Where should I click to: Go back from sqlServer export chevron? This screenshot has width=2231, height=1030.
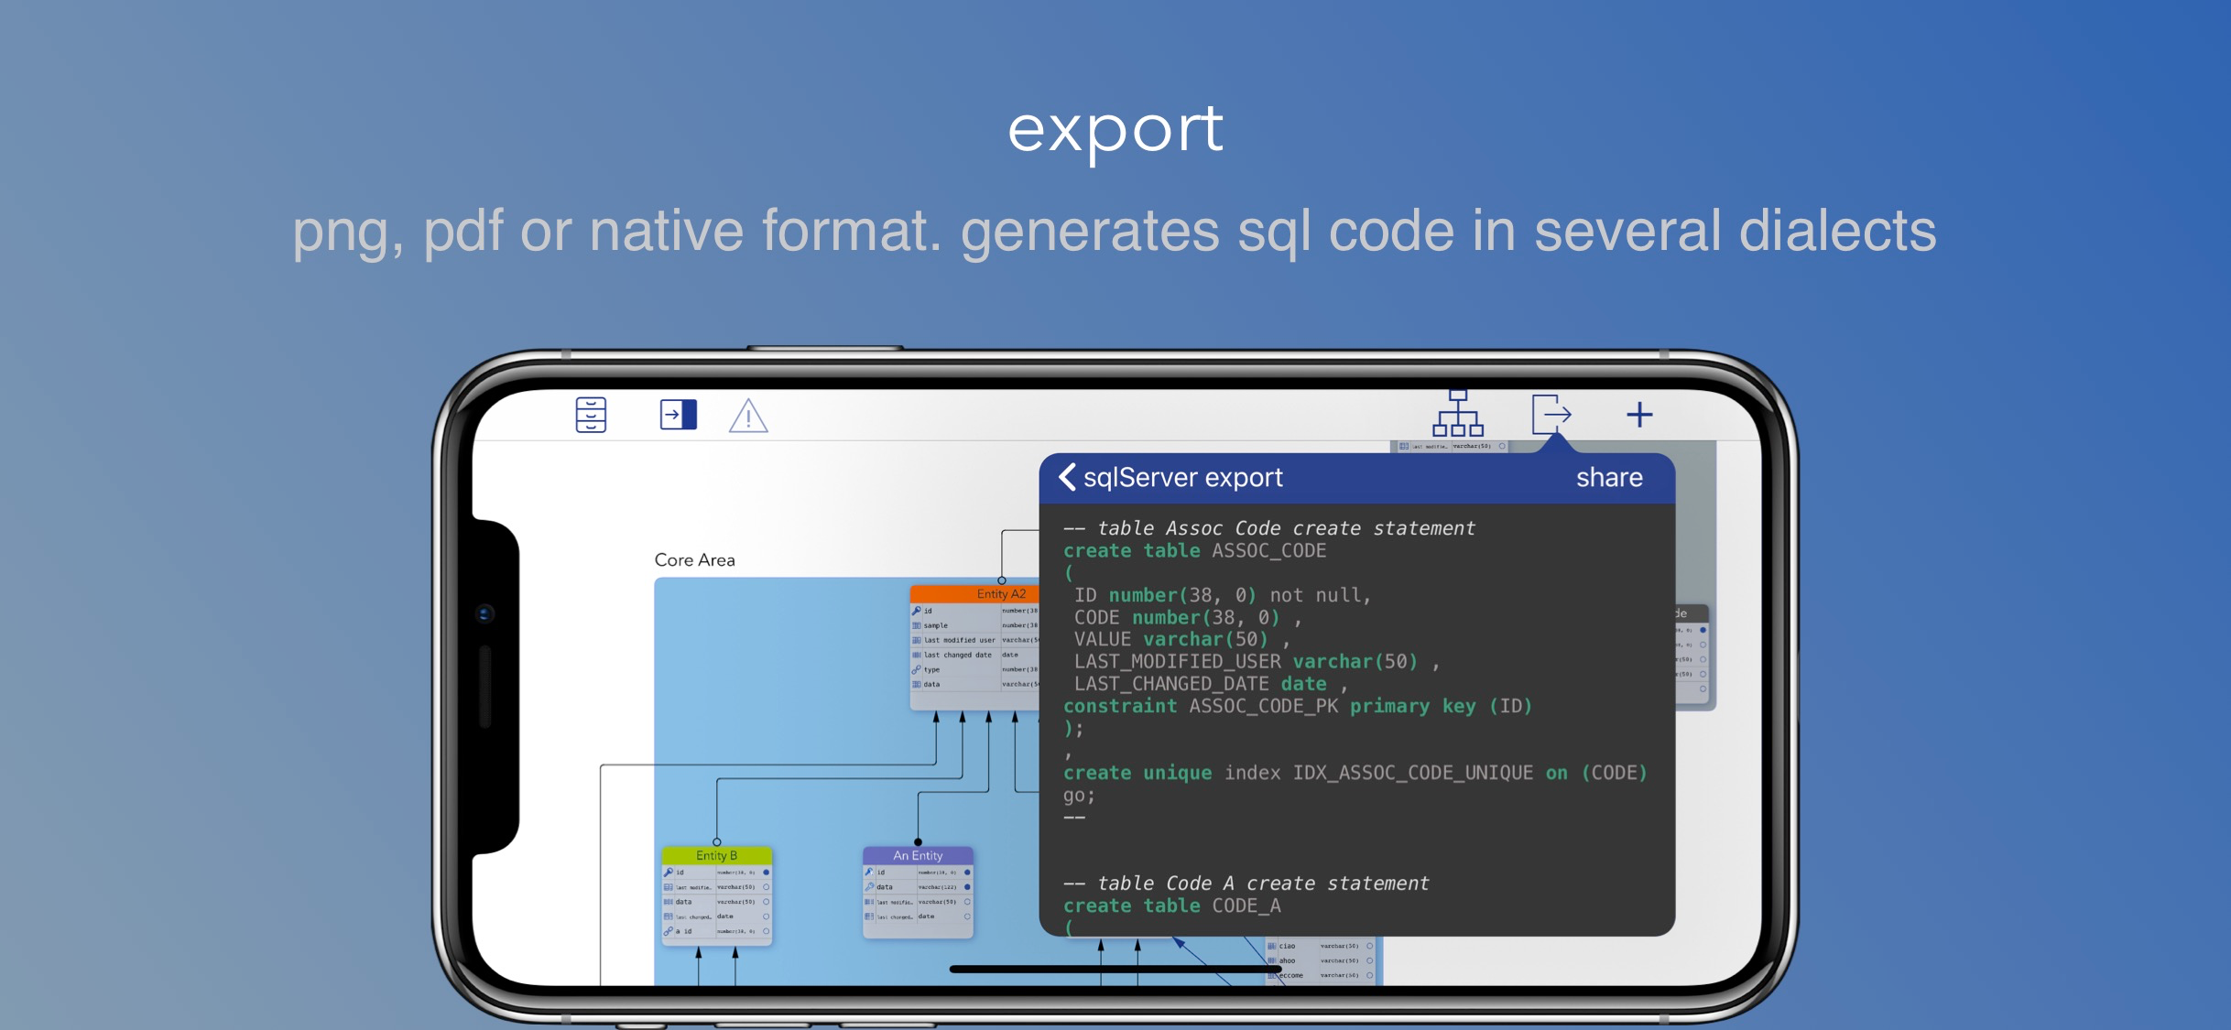(1067, 477)
